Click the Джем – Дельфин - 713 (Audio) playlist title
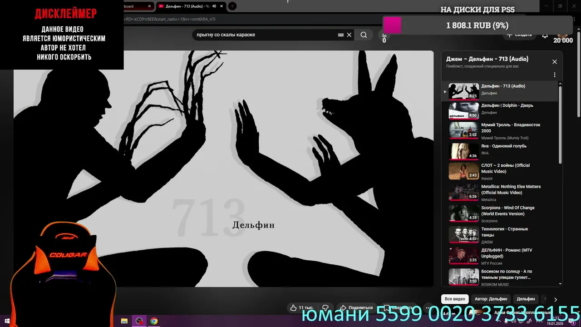Viewport: 581px width, 327px height. (x=487, y=59)
